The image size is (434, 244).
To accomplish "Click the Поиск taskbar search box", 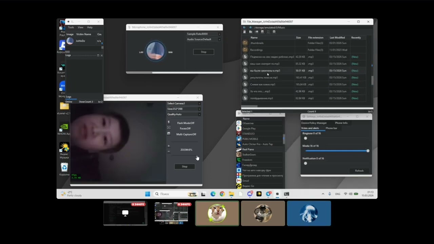I will (x=175, y=194).
